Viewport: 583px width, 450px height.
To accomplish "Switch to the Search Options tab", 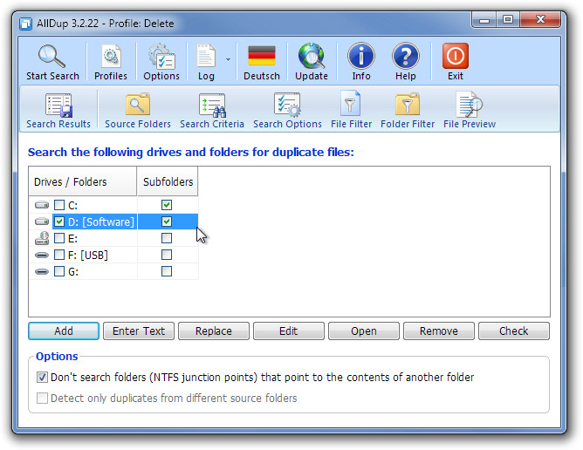I will [x=287, y=111].
